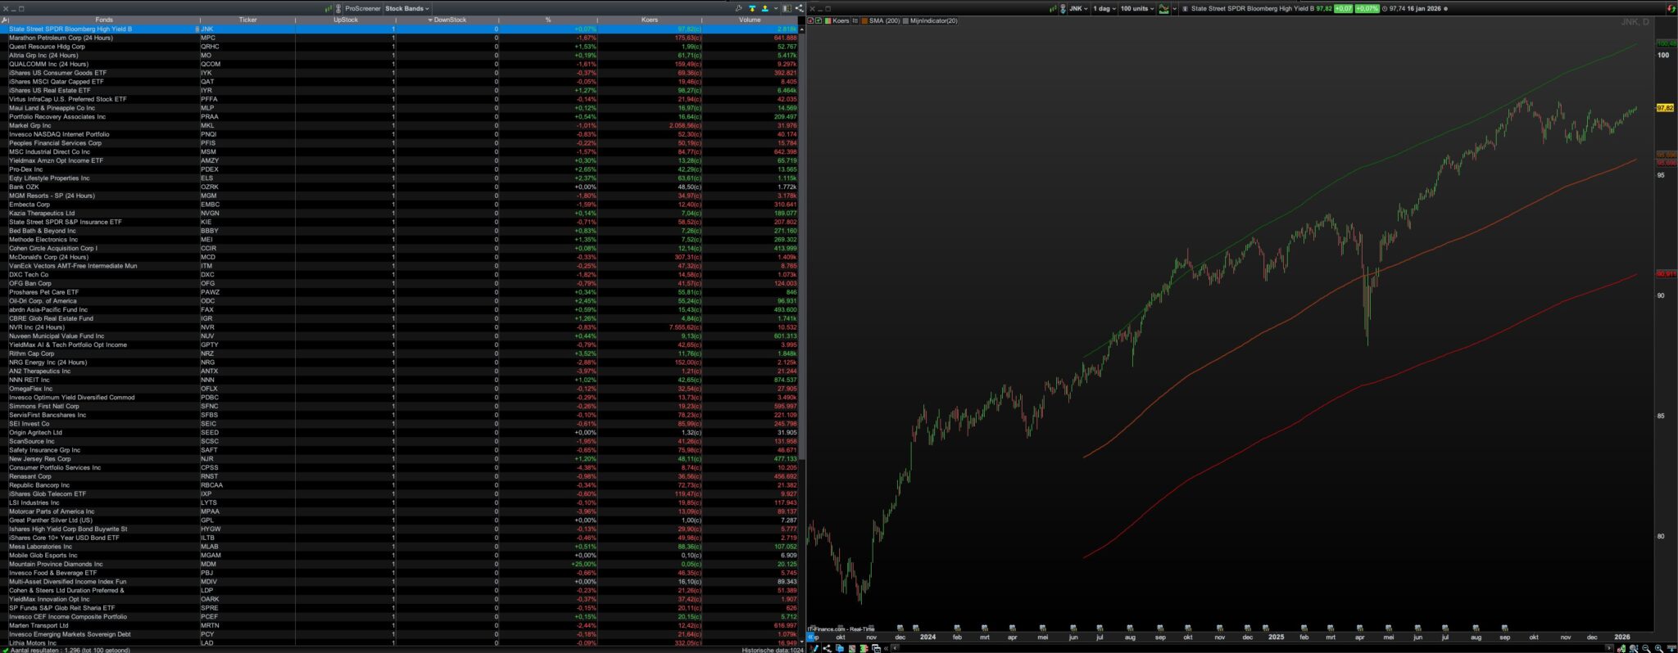Viewport: 1678px width, 653px height.
Task: Click the SMA (200) indicator label
Action: pos(885,20)
